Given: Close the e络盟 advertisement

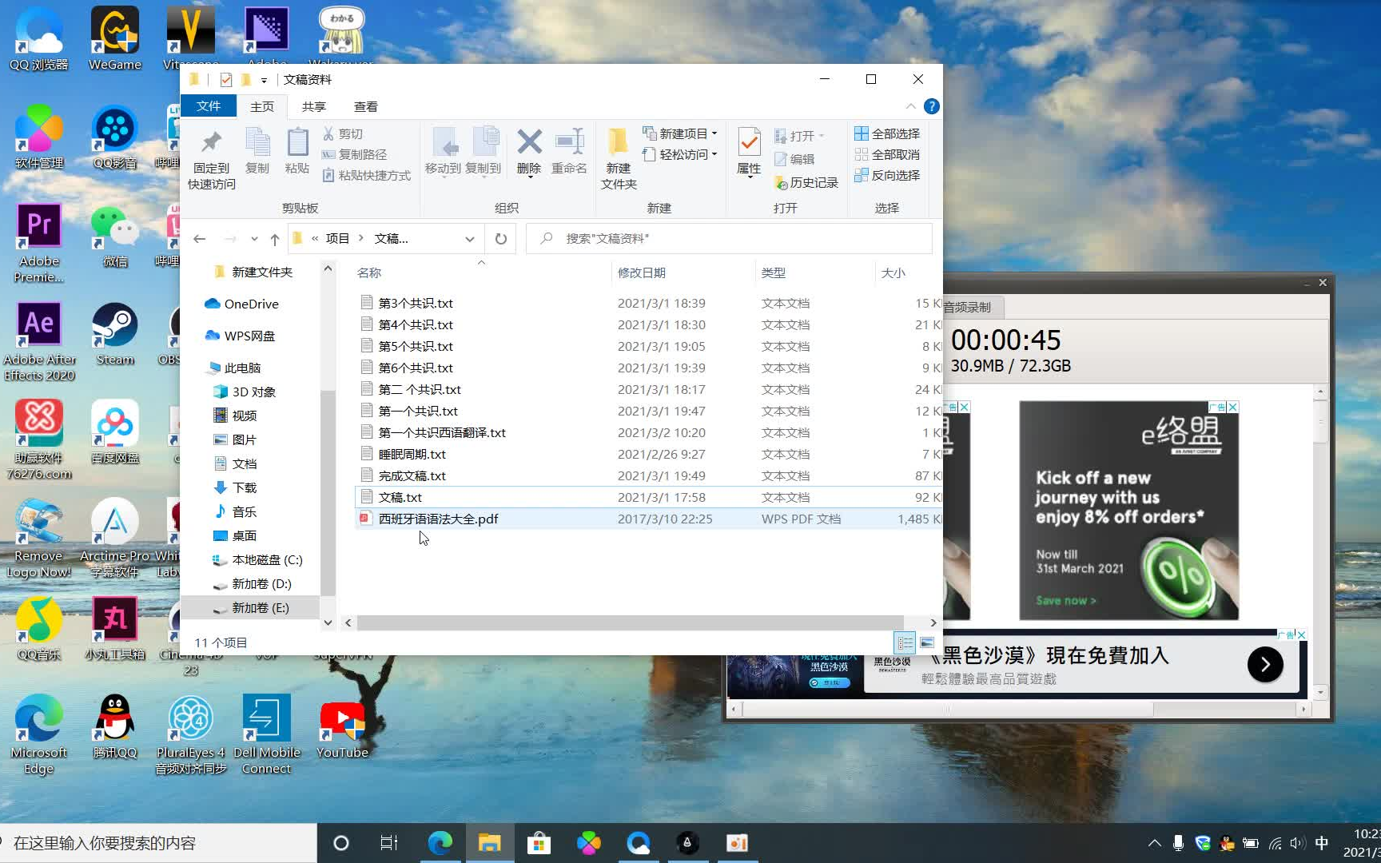Looking at the screenshot, I should tap(1232, 407).
